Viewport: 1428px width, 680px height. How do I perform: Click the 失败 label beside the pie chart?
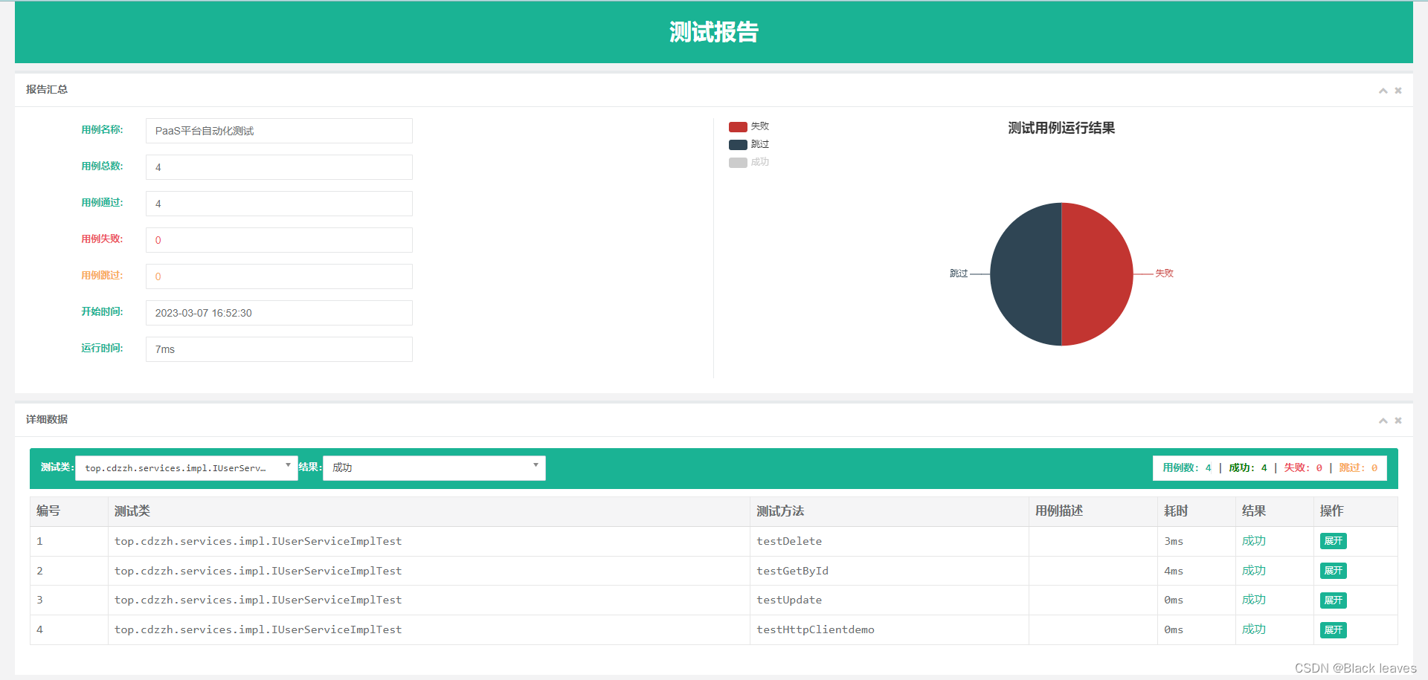[x=1164, y=273]
